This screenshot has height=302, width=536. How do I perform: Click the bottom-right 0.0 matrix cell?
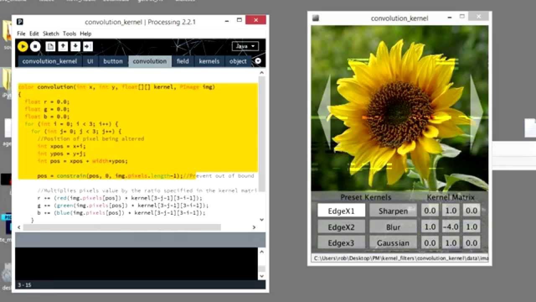tap(472, 243)
